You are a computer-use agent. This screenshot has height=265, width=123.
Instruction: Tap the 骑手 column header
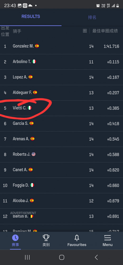tap(17, 31)
